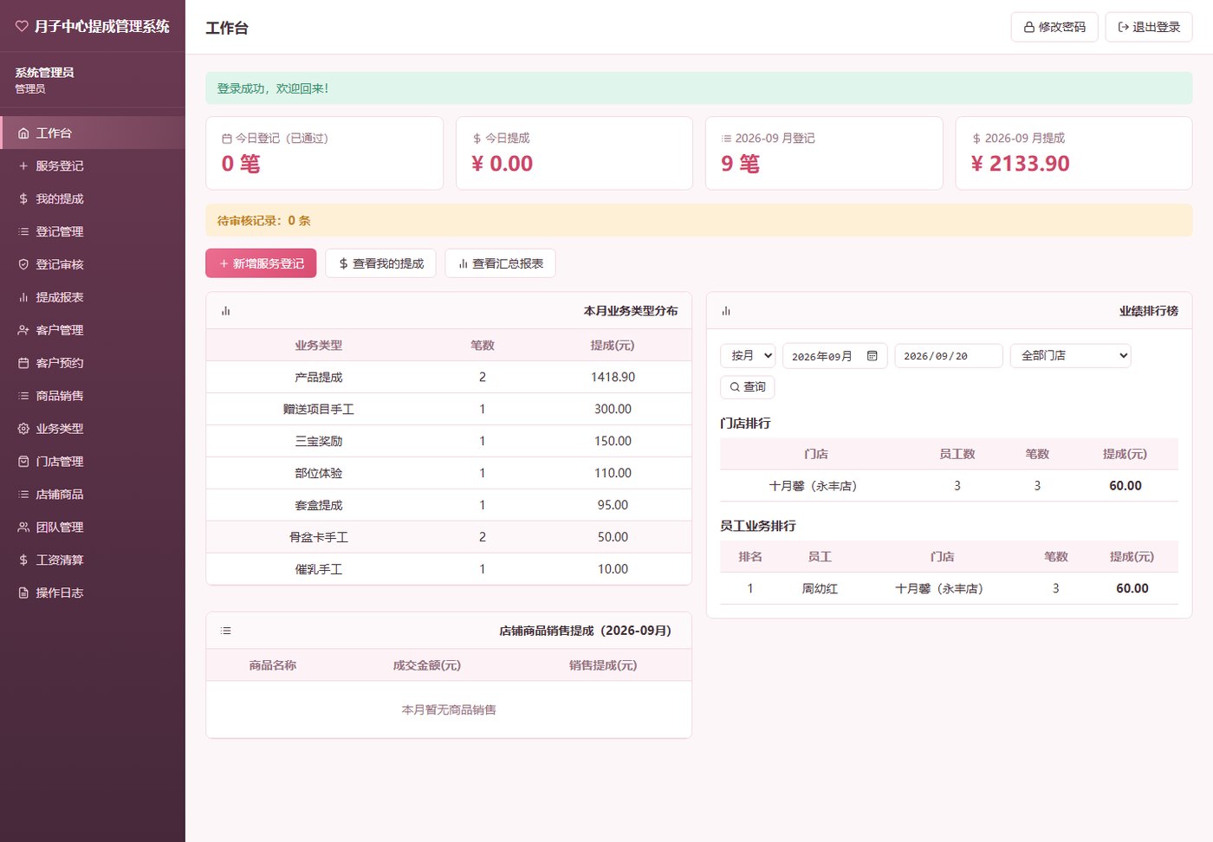This screenshot has width=1213, height=842.
Task: Click the dollar icon beside 工资清算
Action: [23, 560]
